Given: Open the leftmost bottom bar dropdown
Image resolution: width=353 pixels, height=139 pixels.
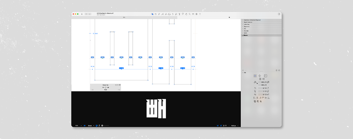Looking at the screenshot, I should 78,126.
